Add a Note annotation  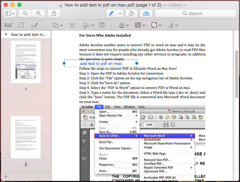[x=102, y=25]
